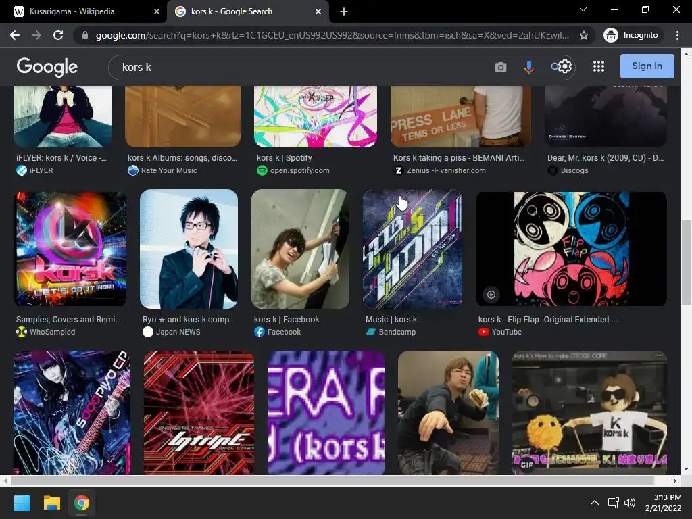The width and height of the screenshot is (692, 519).
Task: Click the forward navigation arrow
Action: pyautogui.click(x=36, y=35)
